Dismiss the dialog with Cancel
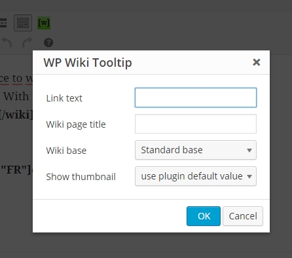The height and width of the screenshot is (258, 292). point(243,216)
